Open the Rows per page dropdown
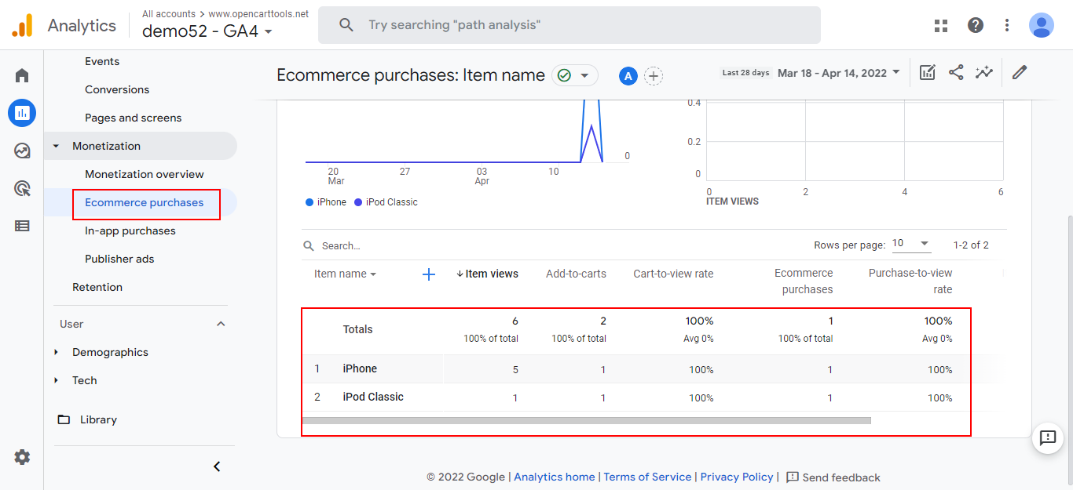 coord(911,244)
